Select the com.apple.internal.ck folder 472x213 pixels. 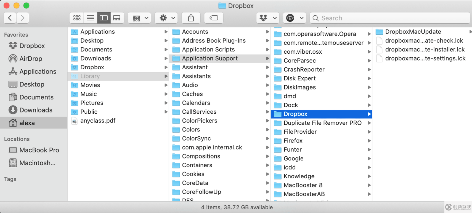pos(220,147)
